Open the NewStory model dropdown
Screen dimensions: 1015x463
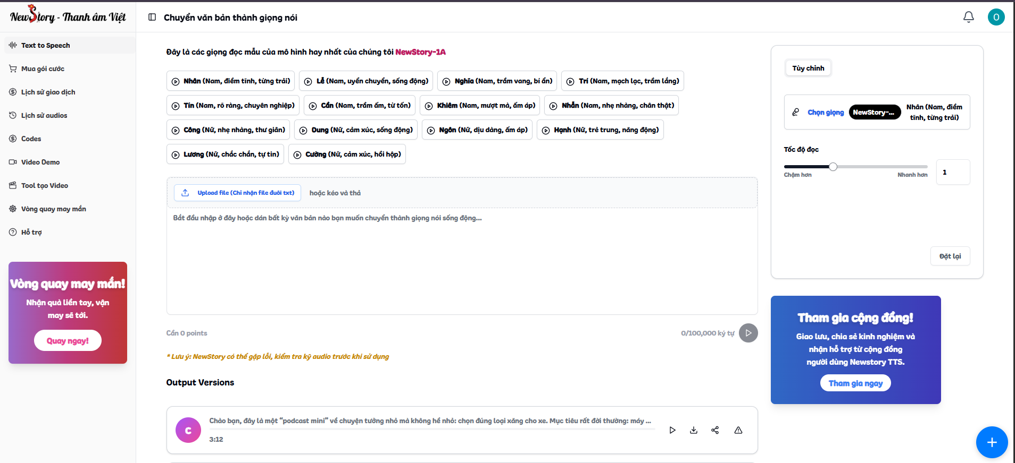874,113
